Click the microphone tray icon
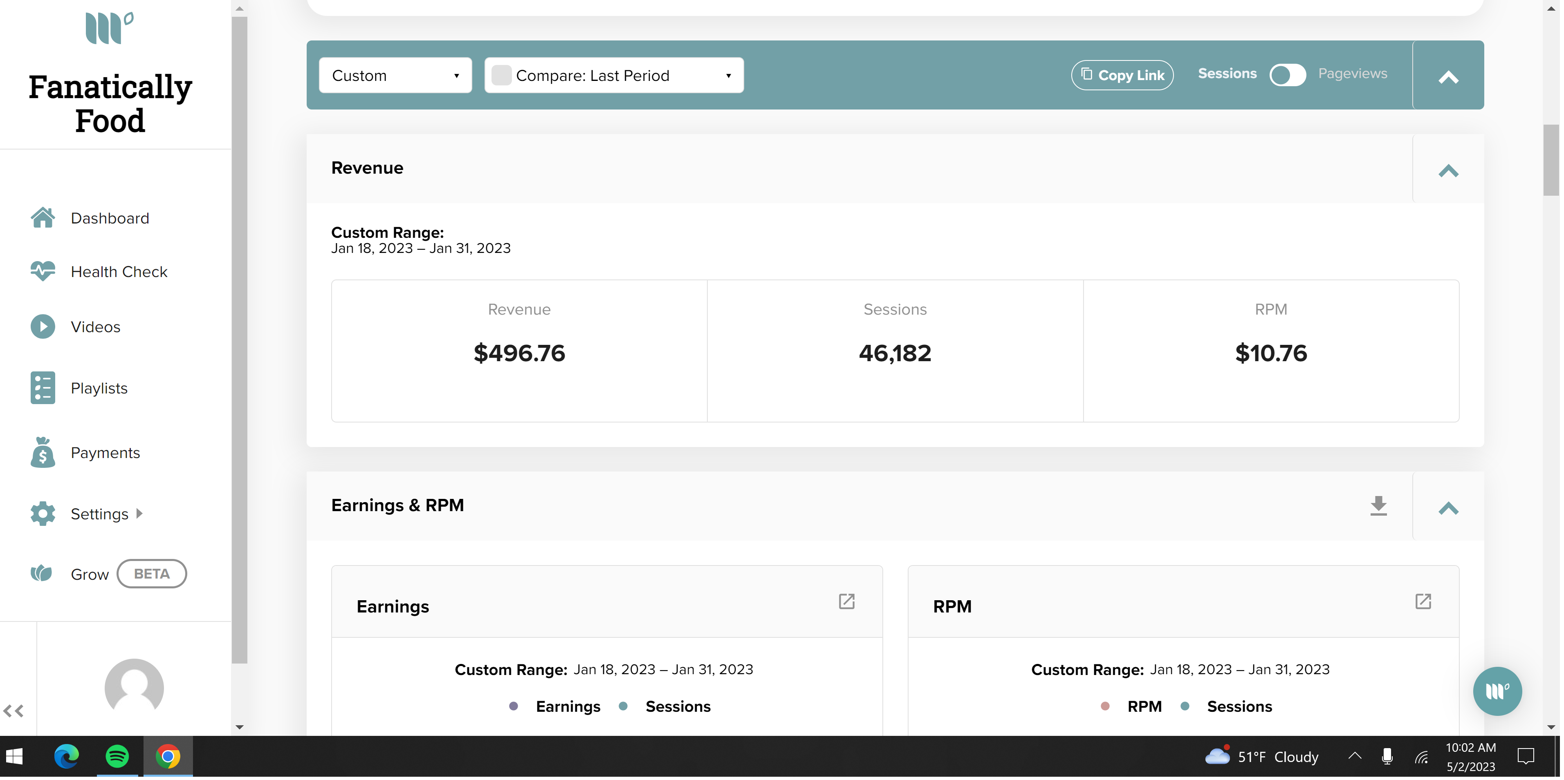This screenshot has width=1564, height=780. coord(1387,757)
